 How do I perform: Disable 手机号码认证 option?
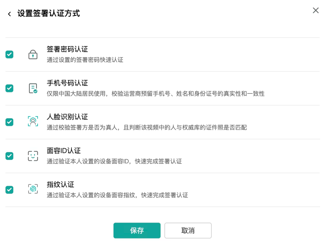[9, 88]
